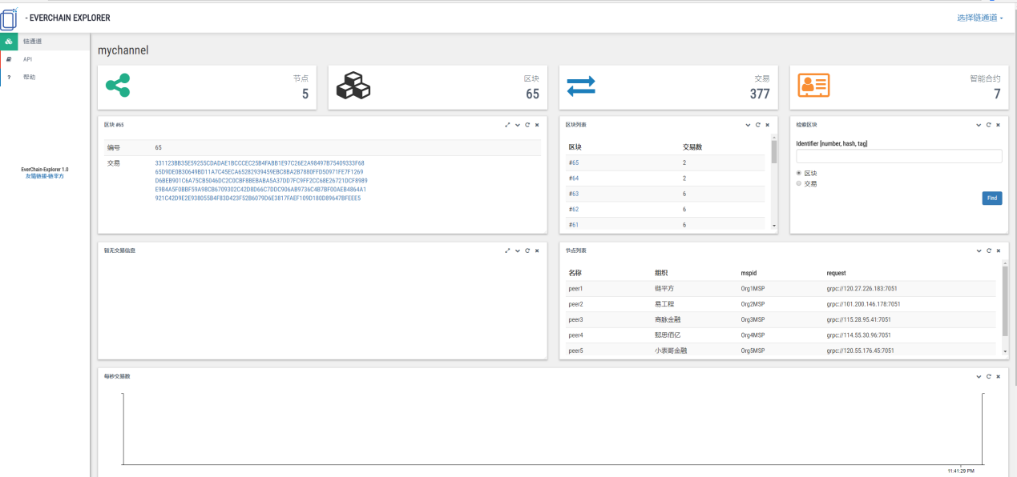Click the Find button
The height and width of the screenshot is (477, 1017).
click(991, 198)
